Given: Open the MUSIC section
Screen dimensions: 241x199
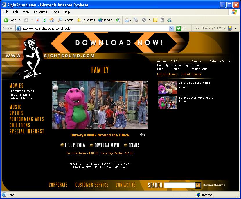Looking at the screenshot, I should click(x=15, y=107).
